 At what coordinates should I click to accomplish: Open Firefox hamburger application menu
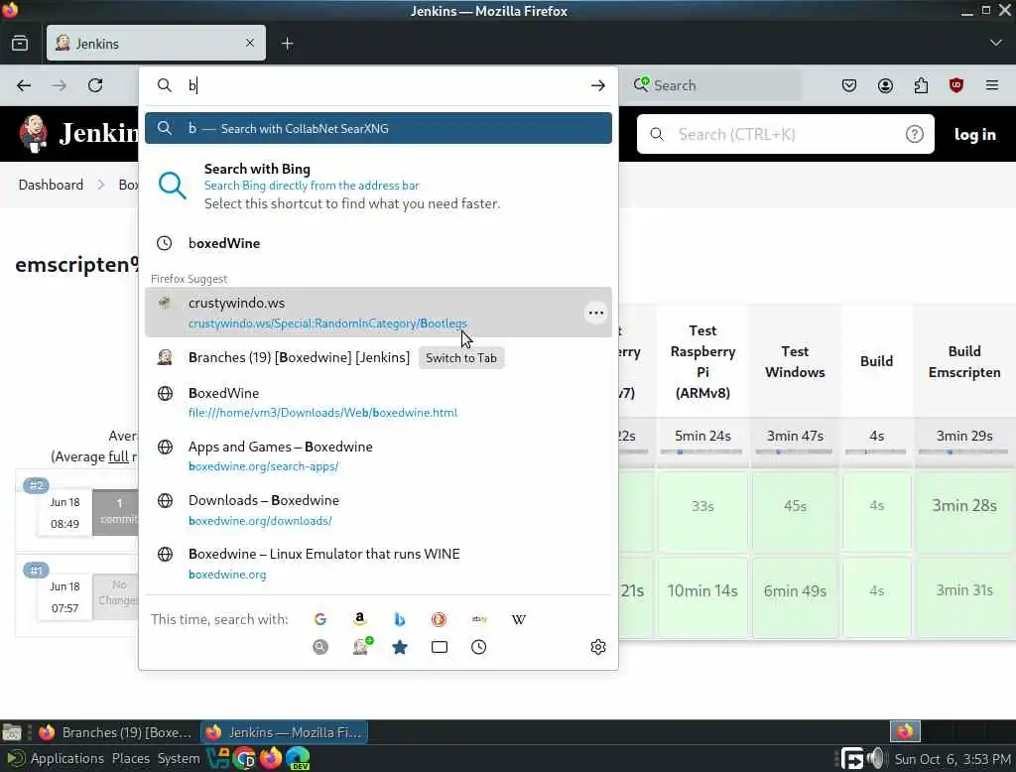[992, 85]
